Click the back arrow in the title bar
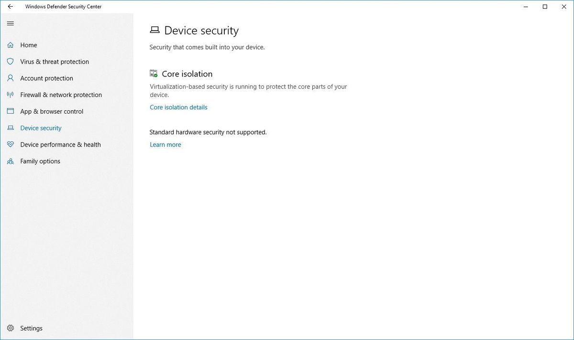 10,7
